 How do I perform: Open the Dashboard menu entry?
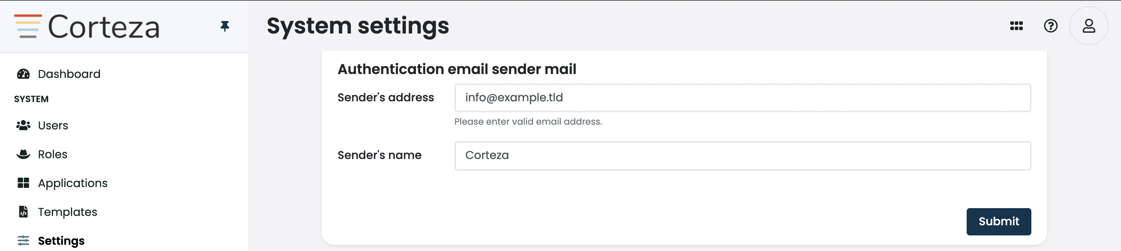coord(69,74)
